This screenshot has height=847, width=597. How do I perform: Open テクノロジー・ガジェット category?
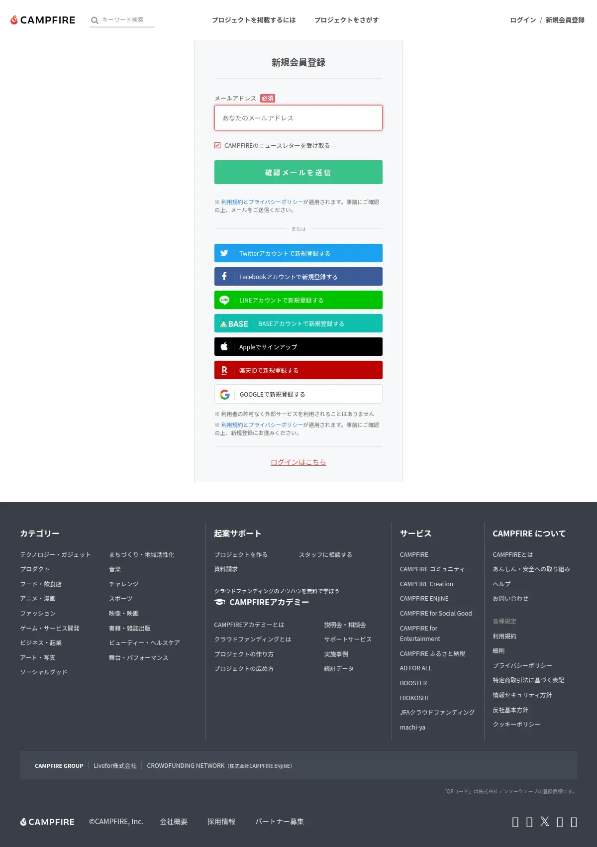click(55, 554)
